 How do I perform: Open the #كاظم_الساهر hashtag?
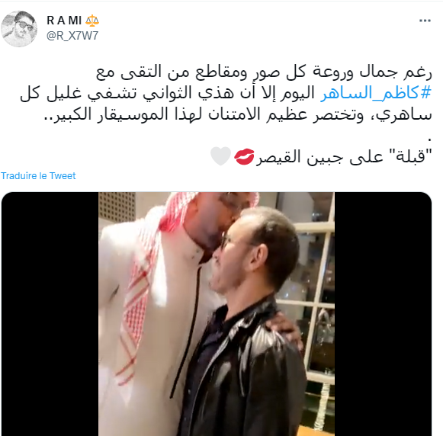376,93
